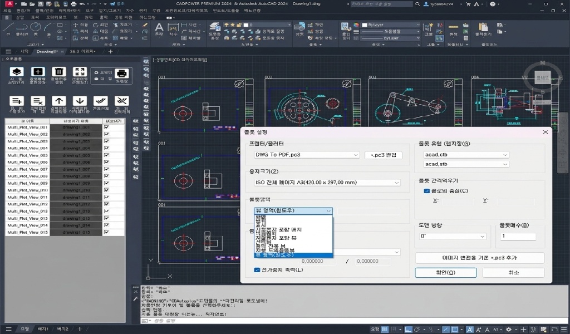The height and width of the screenshot is (334, 570).
Task: Click the confirm (O) button in the plot dialog
Action: click(x=446, y=272)
